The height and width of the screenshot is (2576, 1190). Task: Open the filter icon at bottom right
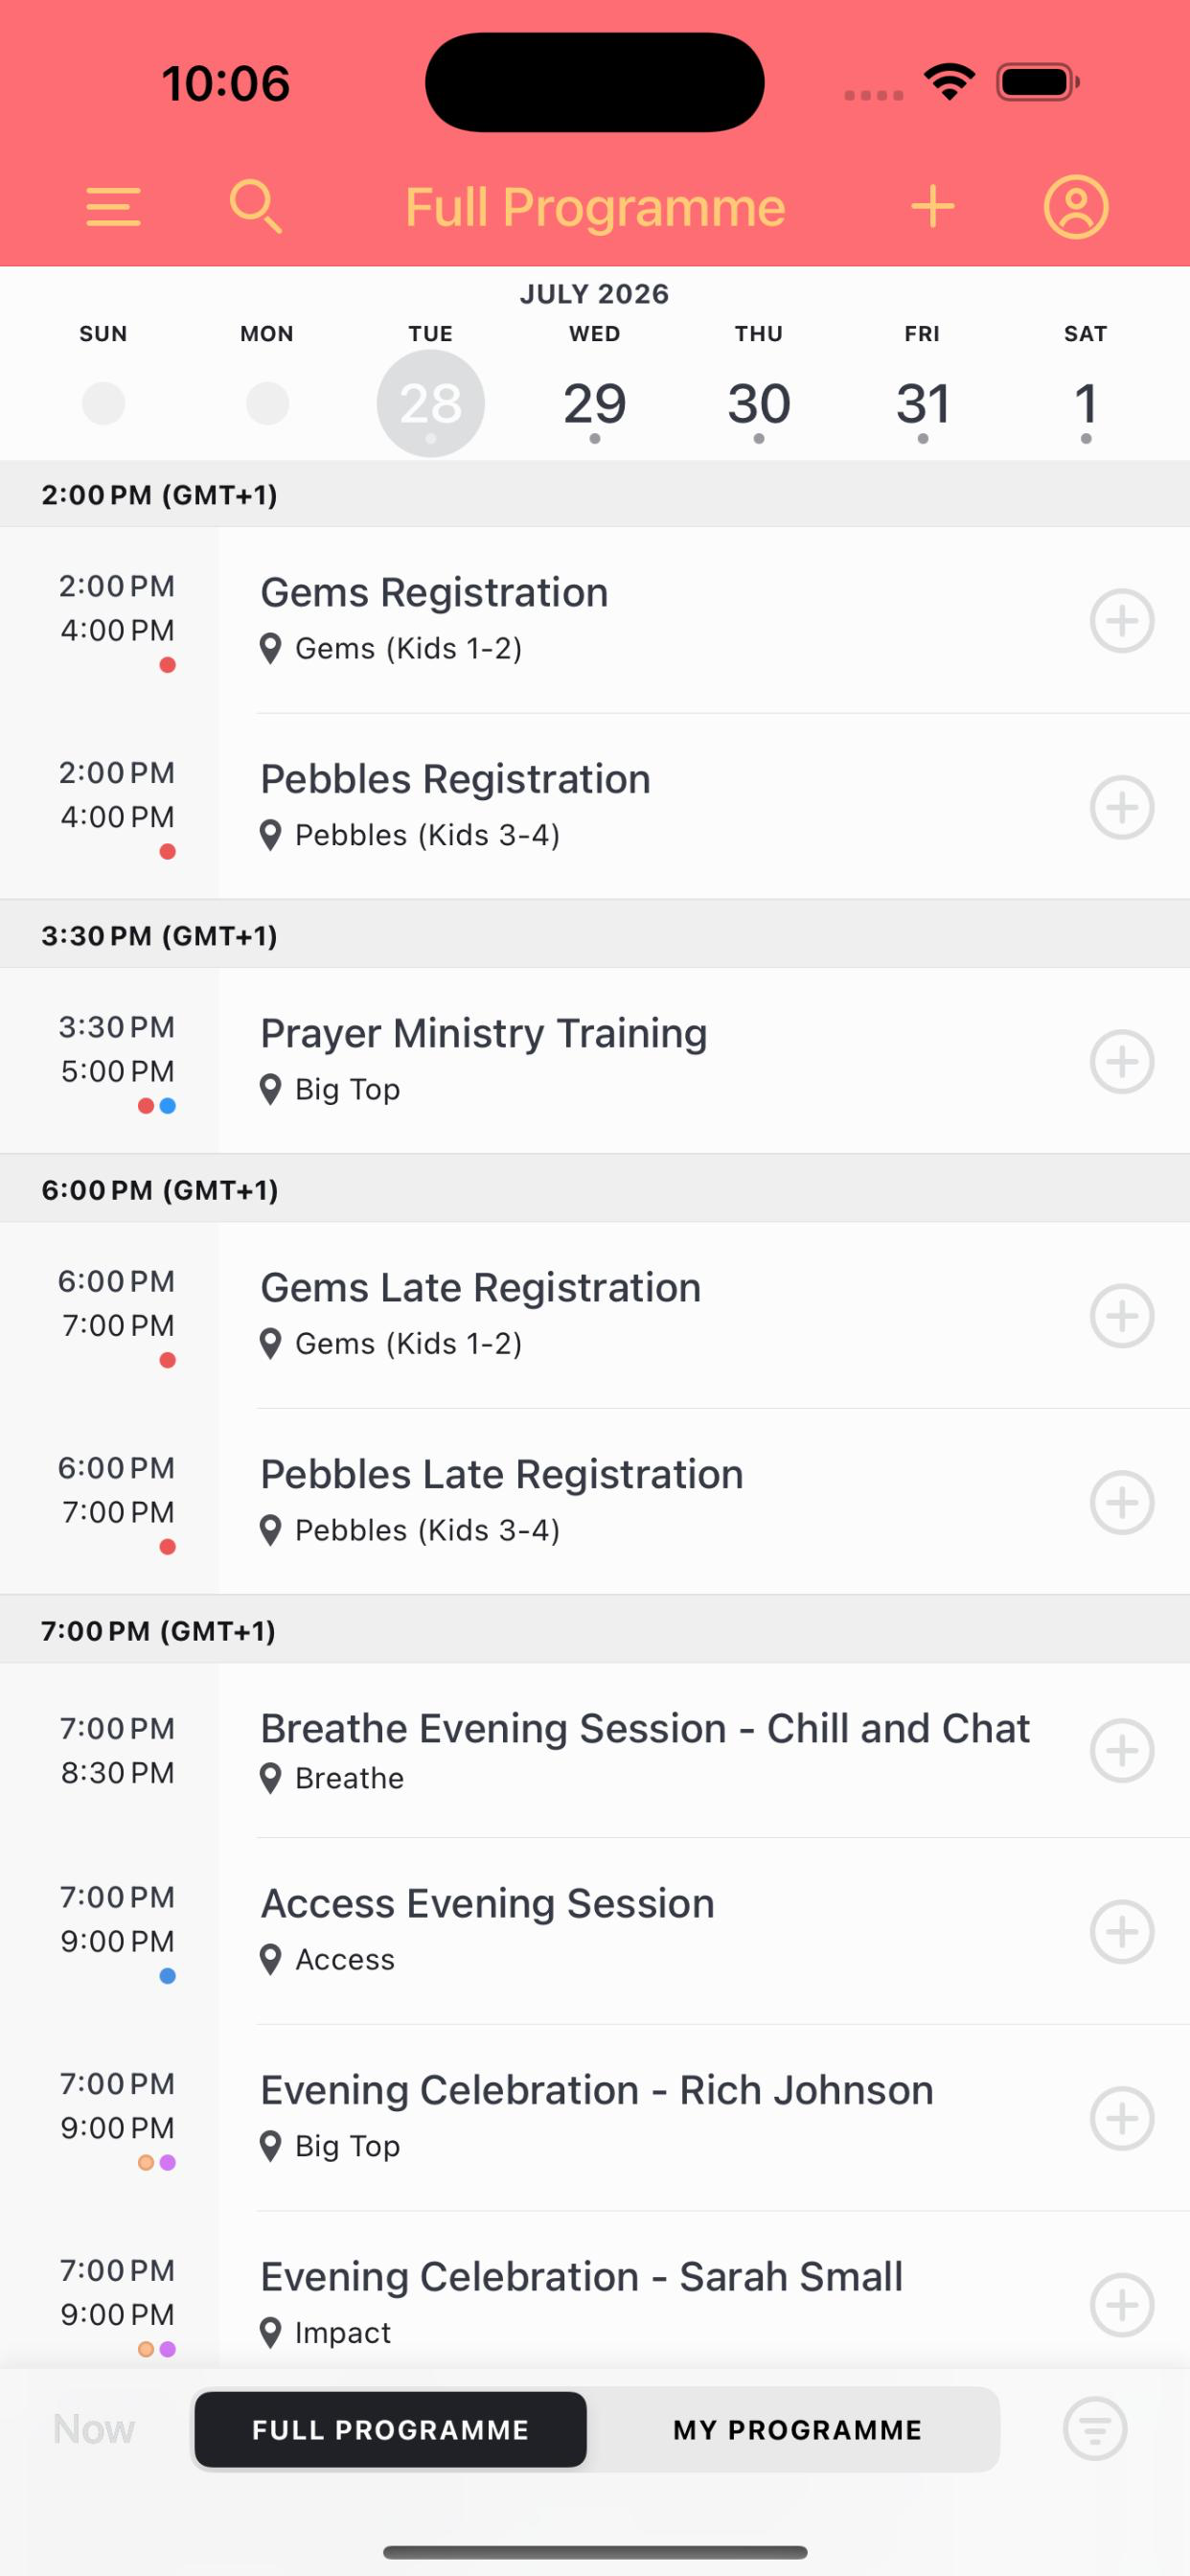[1095, 2429]
